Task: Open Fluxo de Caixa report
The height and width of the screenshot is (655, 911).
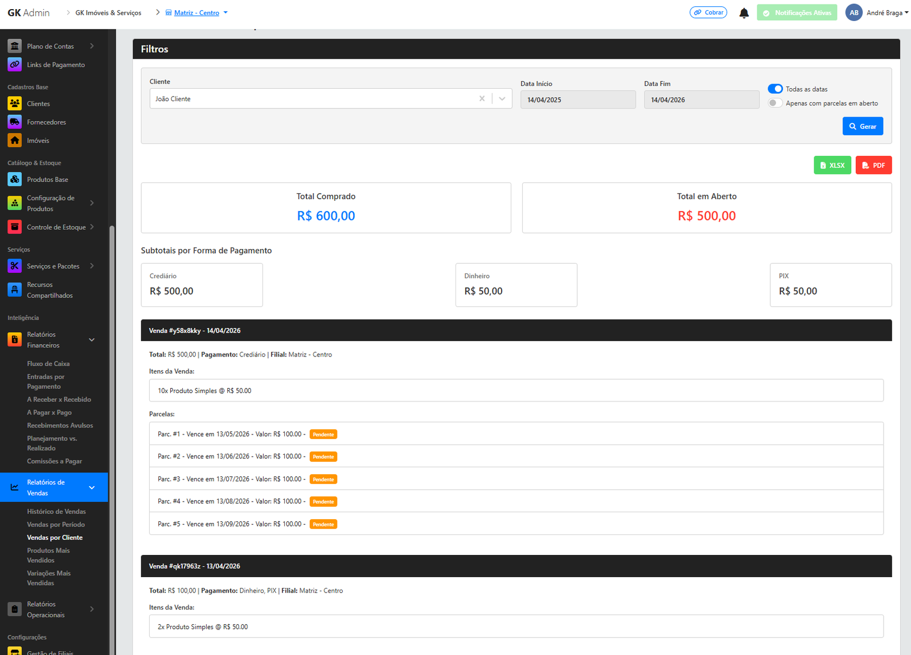Action: pos(48,364)
